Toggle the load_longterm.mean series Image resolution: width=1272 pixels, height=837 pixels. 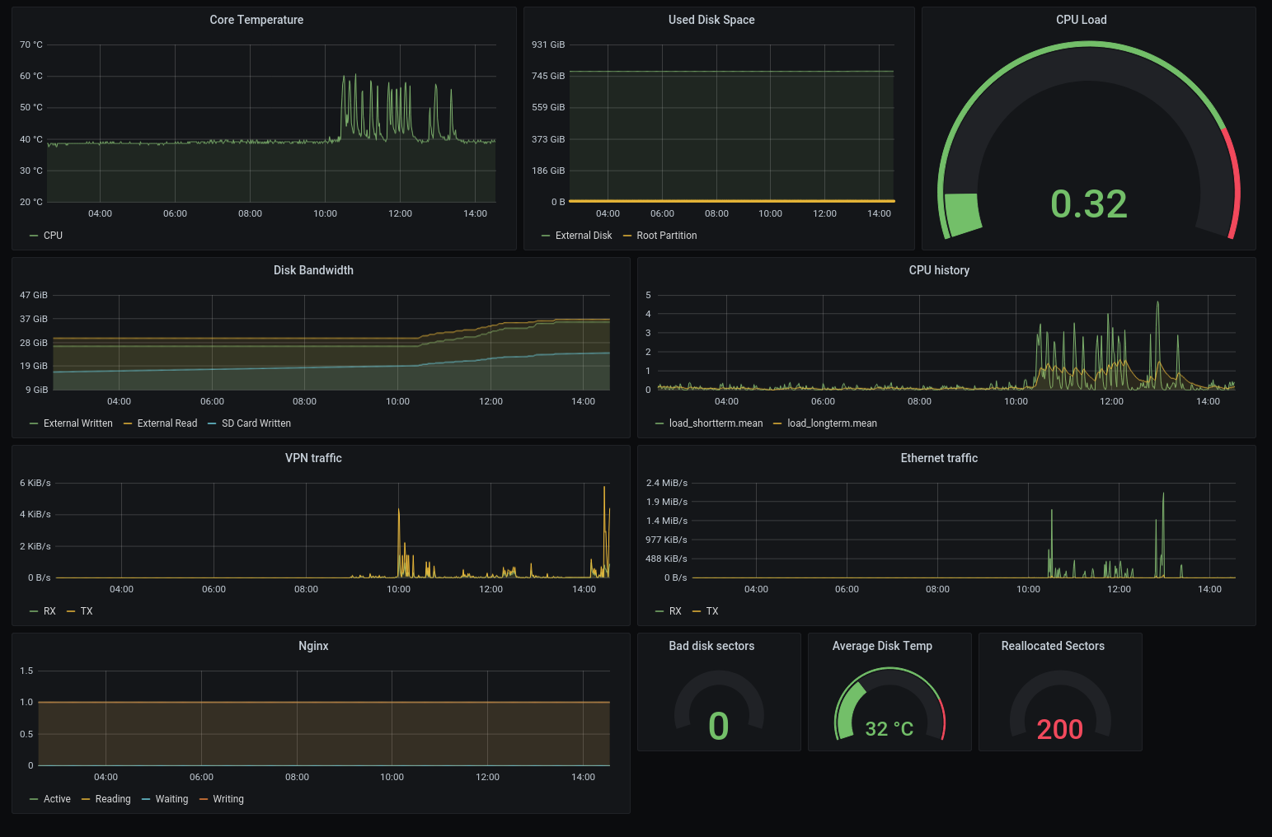(831, 423)
